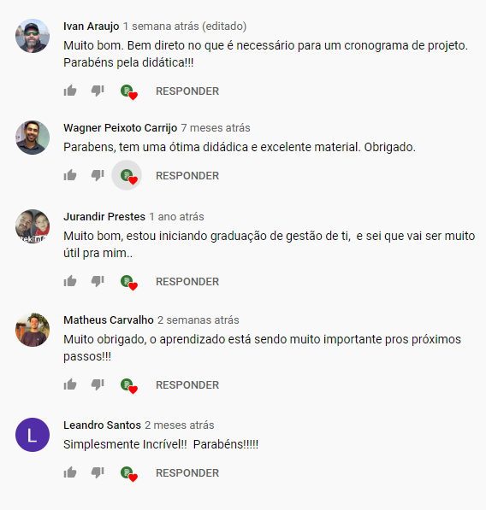Dislike Wagner Peixoto Carrijo's comment
Image resolution: width=486 pixels, height=510 pixels.
click(98, 175)
